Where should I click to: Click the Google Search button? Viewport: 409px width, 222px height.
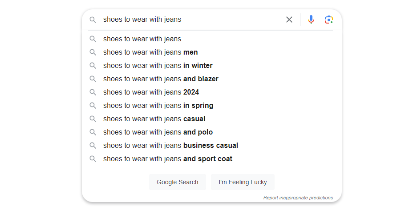click(178, 182)
